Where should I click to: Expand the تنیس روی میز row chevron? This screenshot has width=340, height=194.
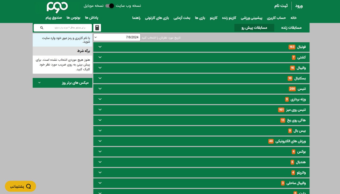(x=100, y=110)
